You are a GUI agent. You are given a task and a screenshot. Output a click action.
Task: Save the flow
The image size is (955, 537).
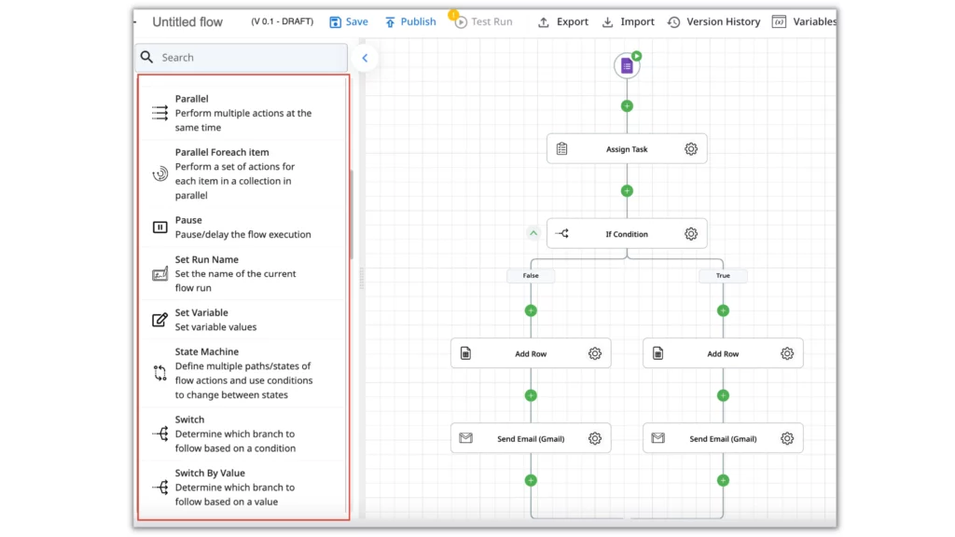coord(349,22)
